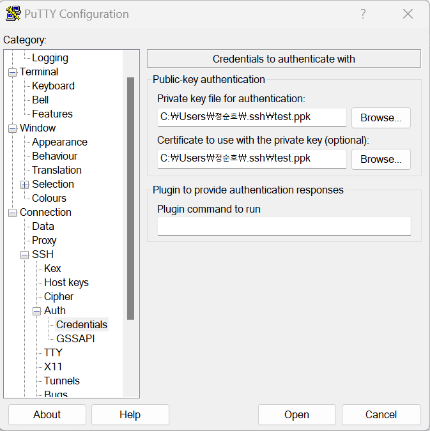Select the Colours category

(49, 198)
